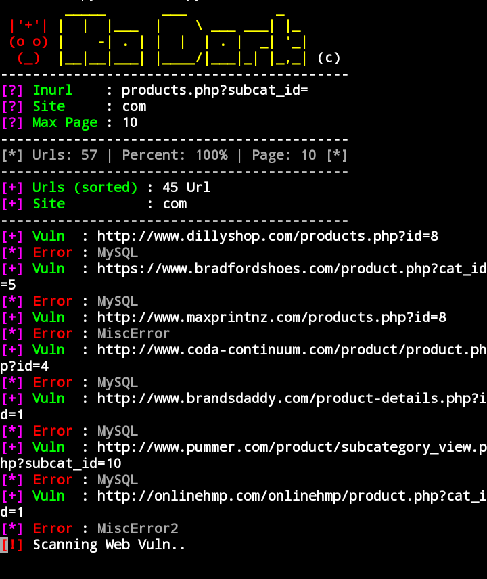Click the MySQL error under dillyshop.com
Screen dimensions: 487x579
pyautogui.click(x=118, y=253)
